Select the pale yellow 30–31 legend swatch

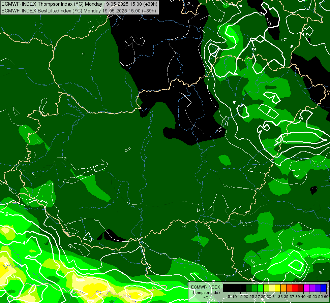[x=272, y=288]
